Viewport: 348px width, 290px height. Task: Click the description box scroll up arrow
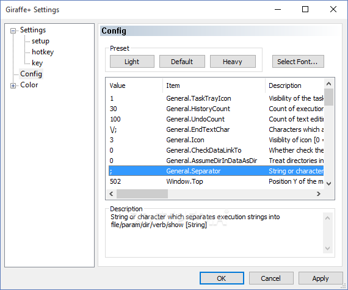coord(328,218)
